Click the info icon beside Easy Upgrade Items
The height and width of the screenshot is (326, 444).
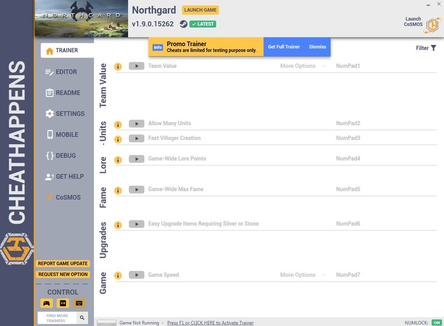point(118,225)
